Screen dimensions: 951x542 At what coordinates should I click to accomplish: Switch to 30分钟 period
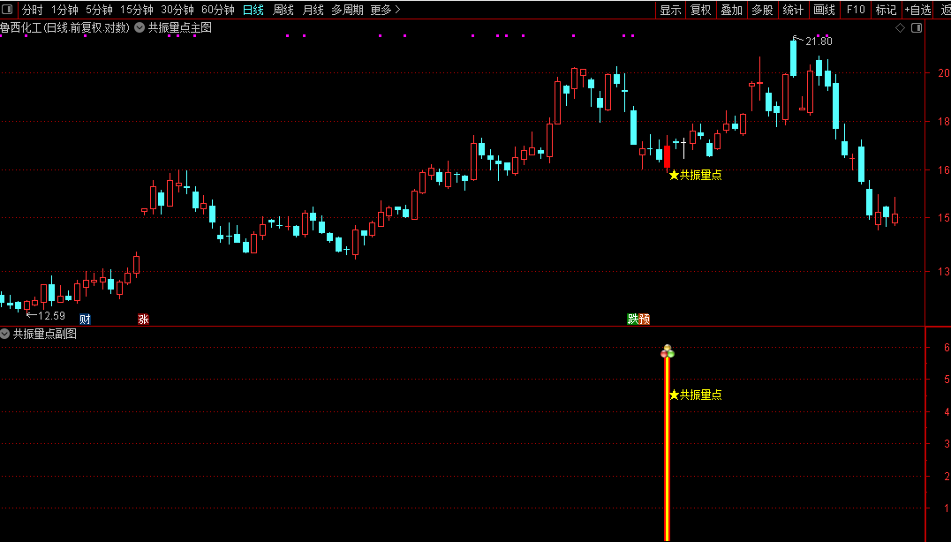click(x=177, y=10)
